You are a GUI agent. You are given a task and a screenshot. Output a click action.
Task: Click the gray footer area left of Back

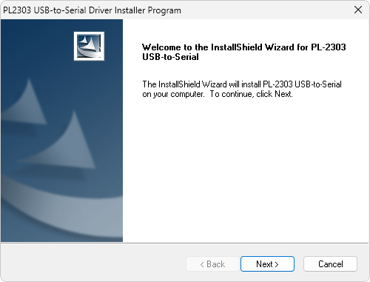[94, 263]
